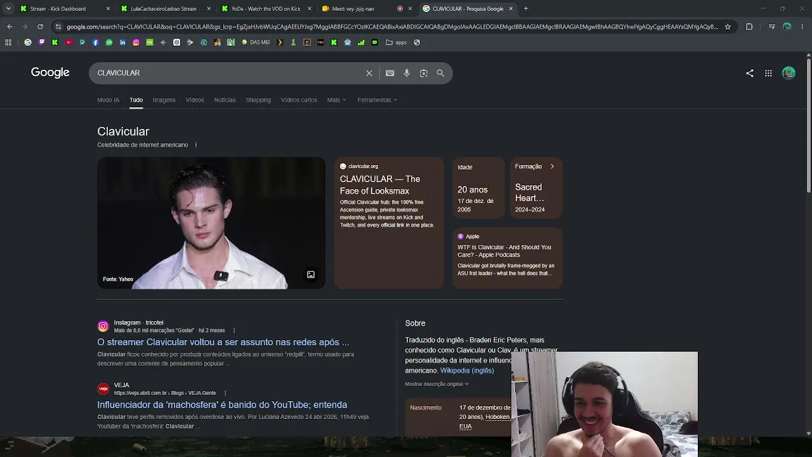Click the address bar URL
This screenshot has width=812, height=457.
click(392, 27)
